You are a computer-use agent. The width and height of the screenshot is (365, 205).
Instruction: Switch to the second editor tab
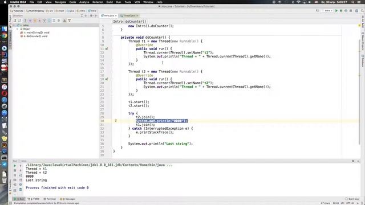point(129,15)
